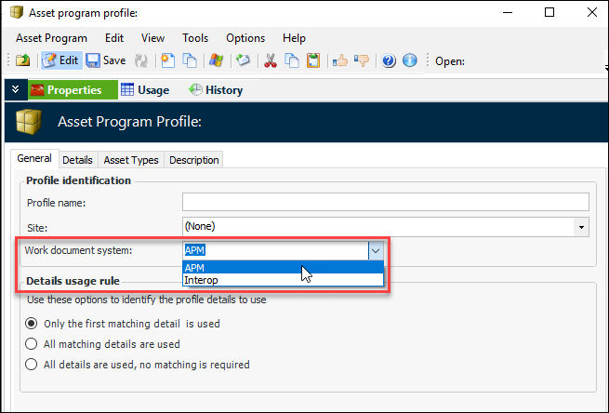Open the Asset Program menu
This screenshot has height=413, width=609.
pos(51,38)
